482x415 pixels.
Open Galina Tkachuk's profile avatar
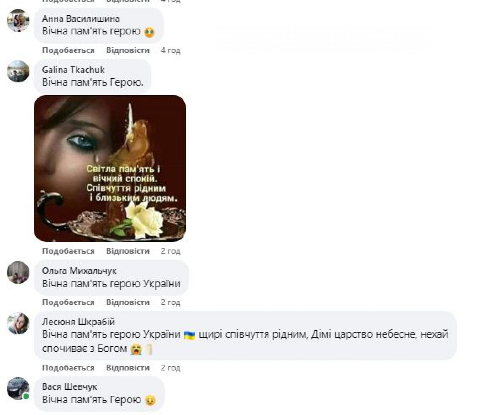coord(18,71)
